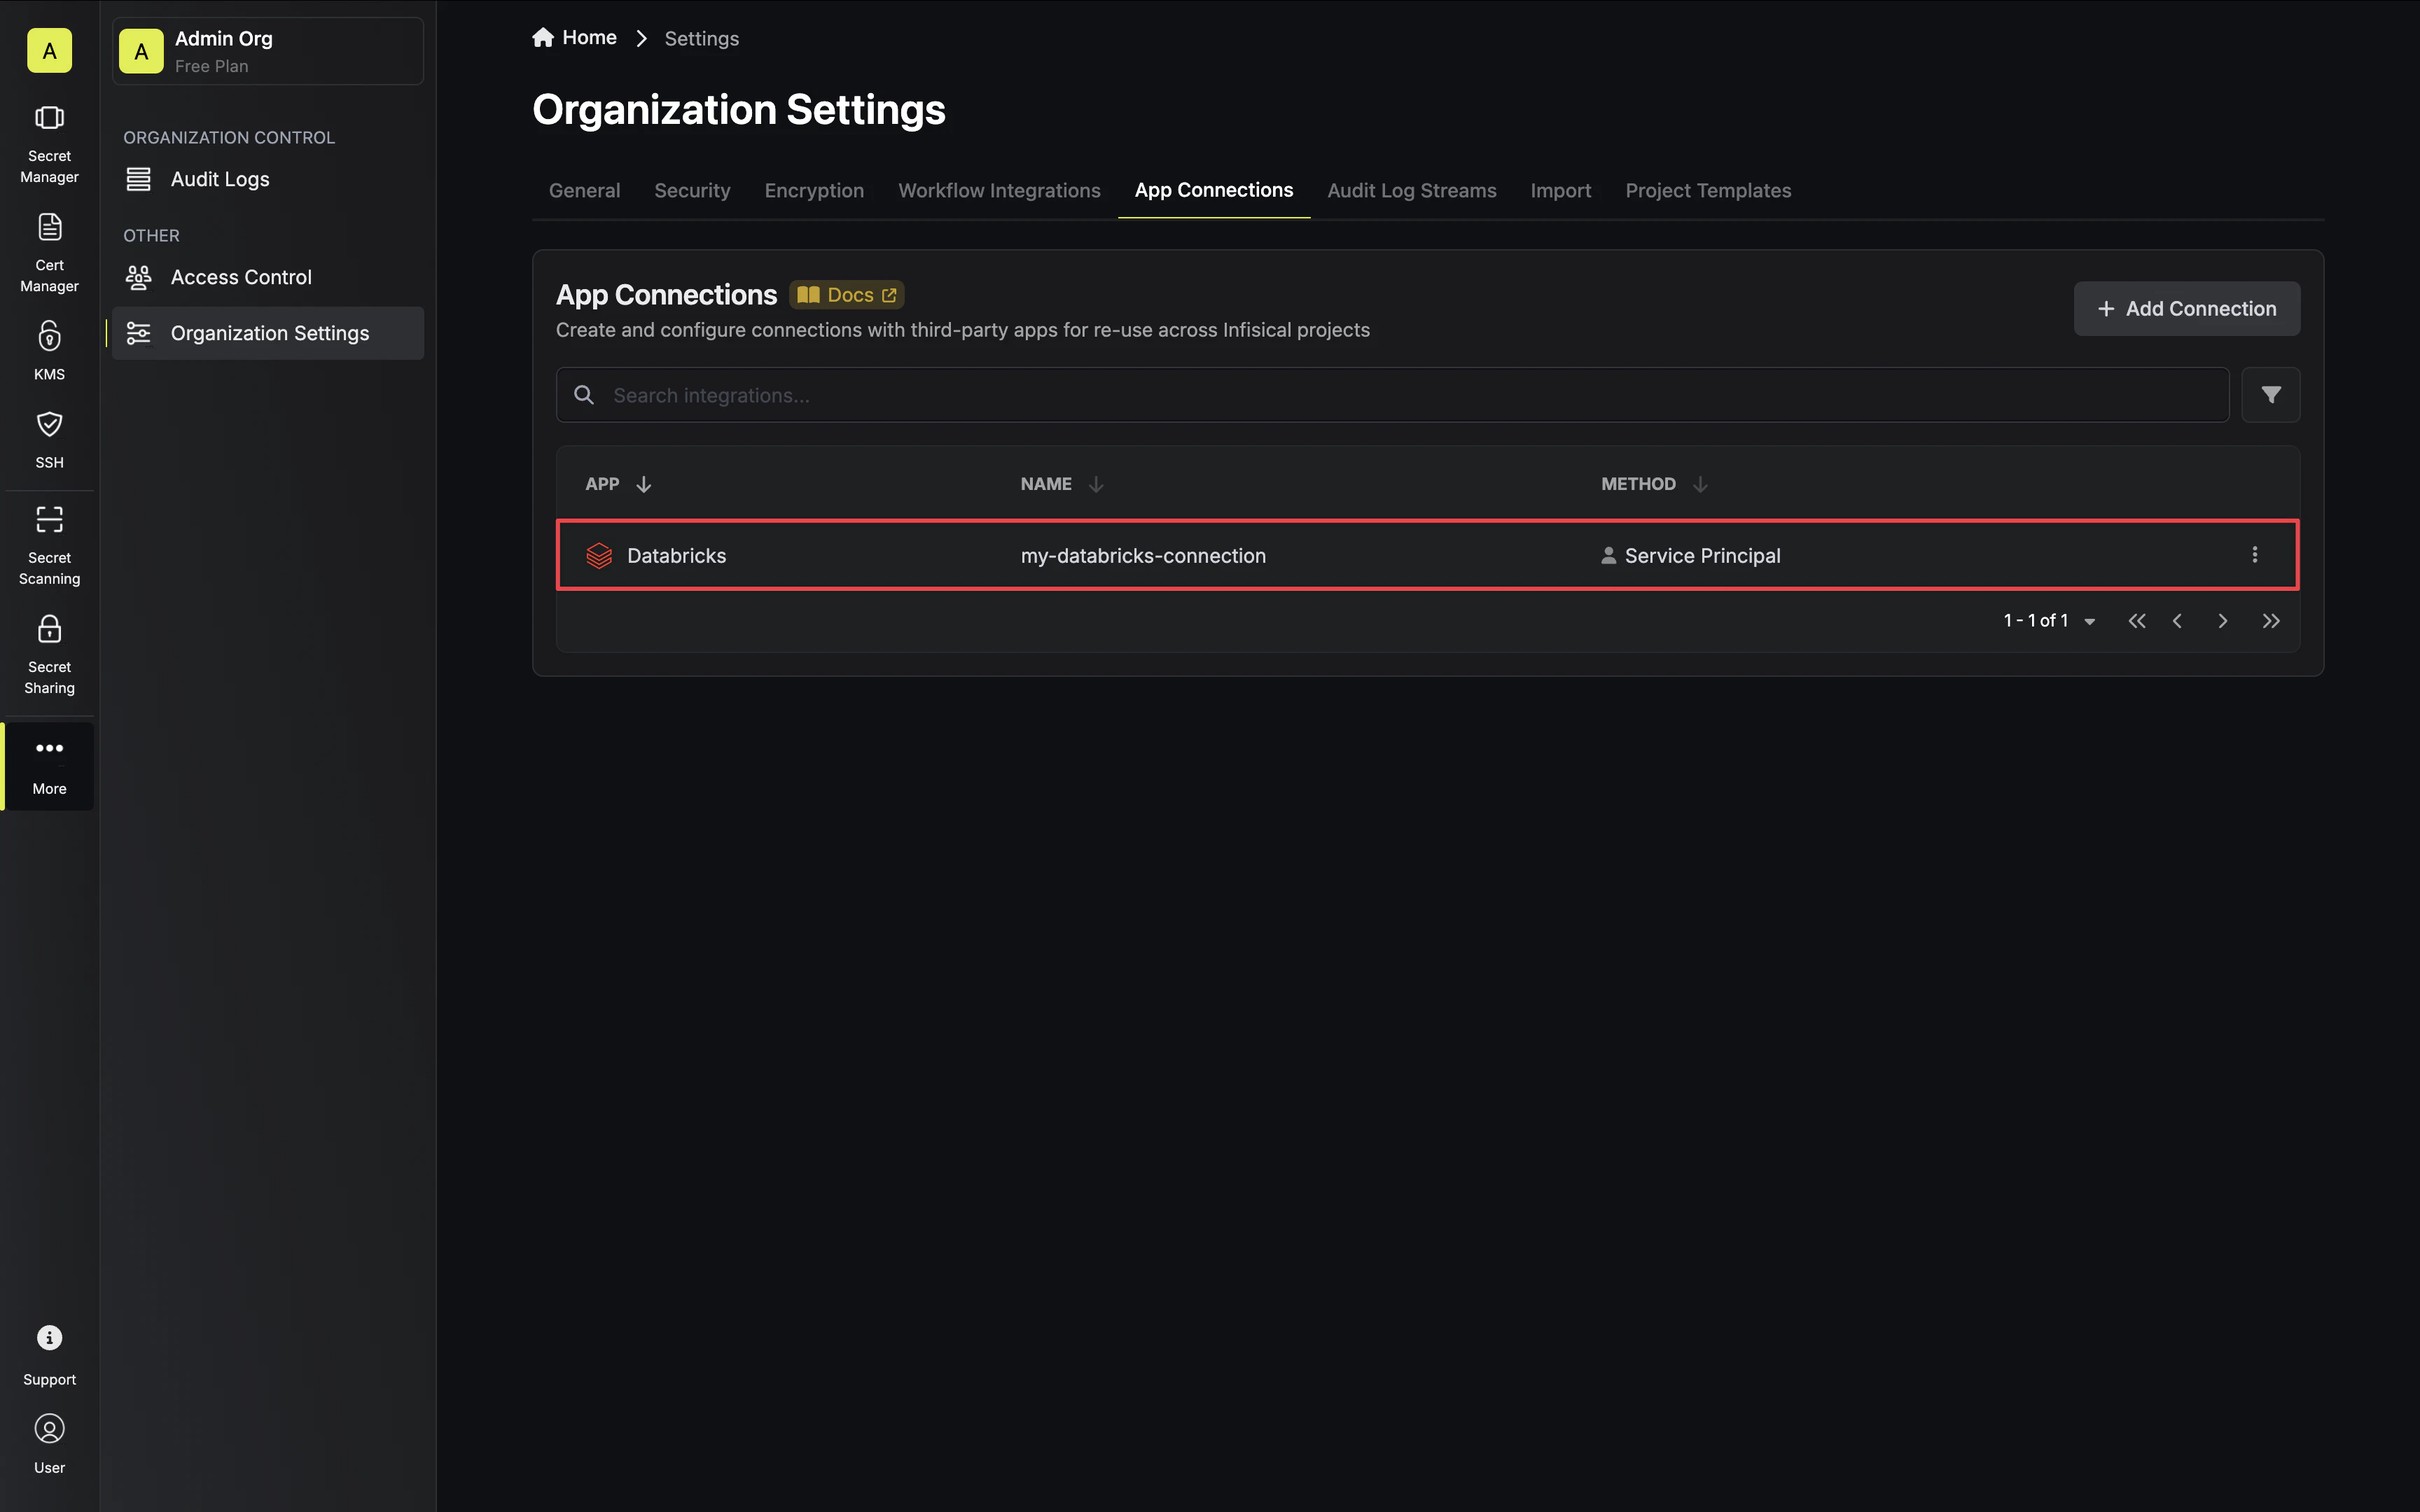The width and height of the screenshot is (2420, 1512).
Task: Open the Project Templates tab
Action: tap(1708, 190)
